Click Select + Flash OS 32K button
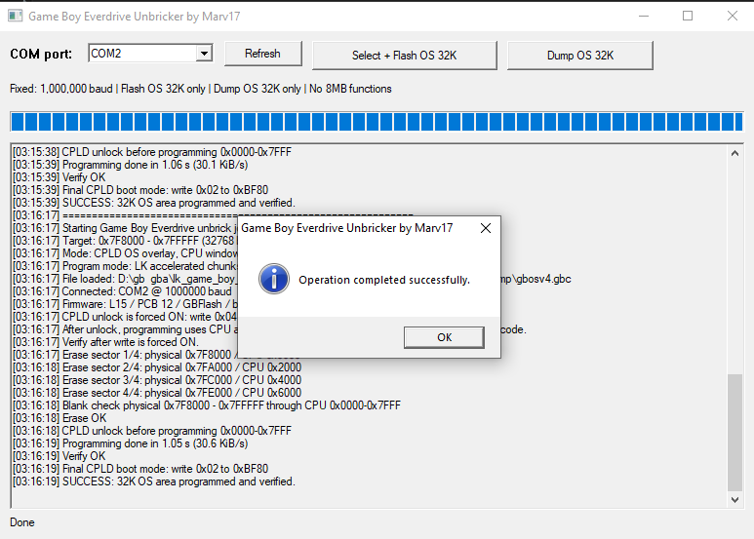This screenshot has width=754, height=539. click(405, 56)
